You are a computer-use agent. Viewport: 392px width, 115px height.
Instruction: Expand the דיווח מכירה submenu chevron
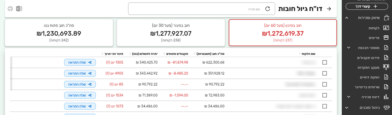[349, 97]
